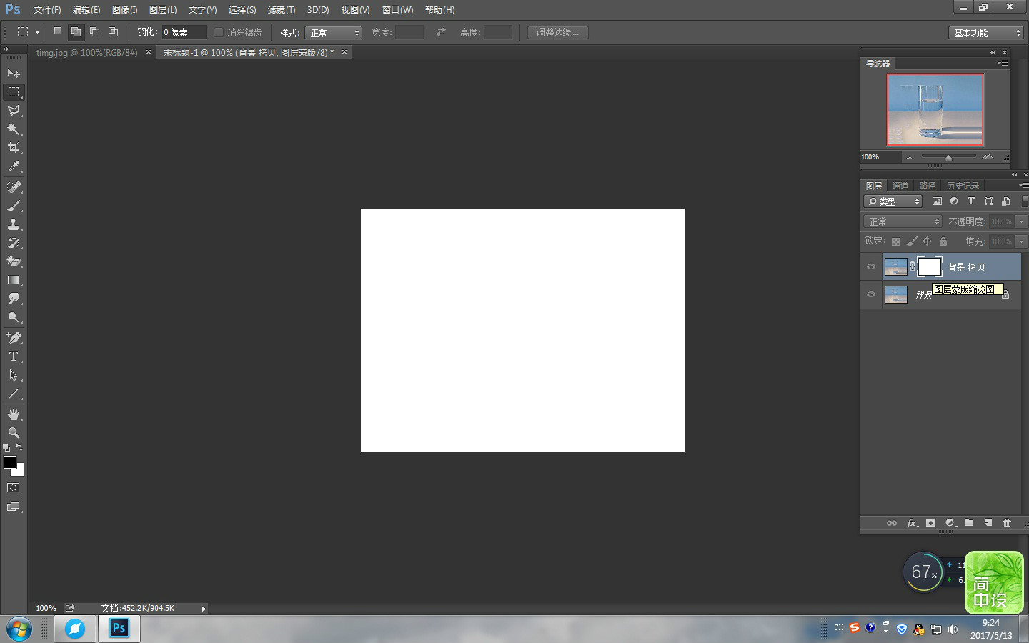The image size is (1029, 643).
Task: Toggle pixel layer filter
Action: (937, 201)
